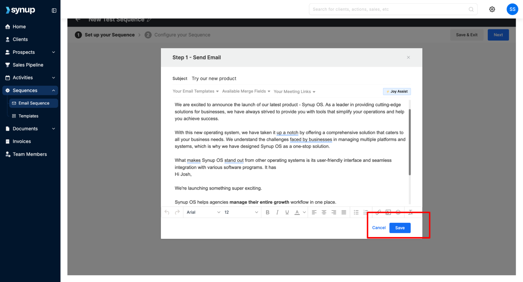Open Arial font family dropdown
The image size is (523, 282).
tap(203, 212)
